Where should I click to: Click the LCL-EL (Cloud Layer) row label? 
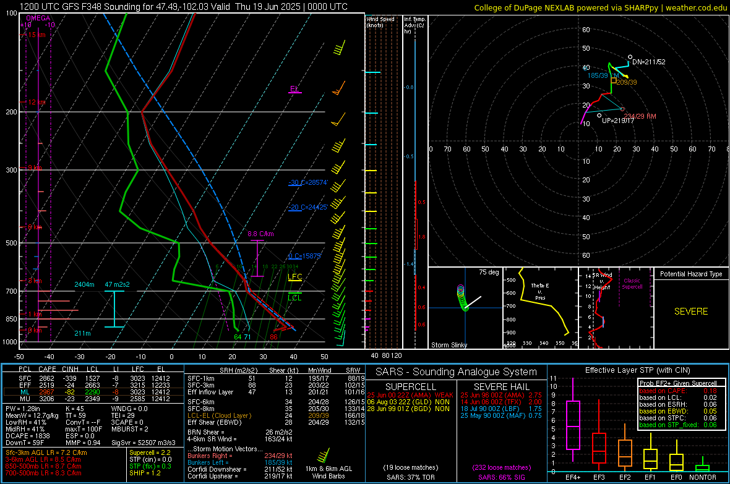[x=219, y=415]
